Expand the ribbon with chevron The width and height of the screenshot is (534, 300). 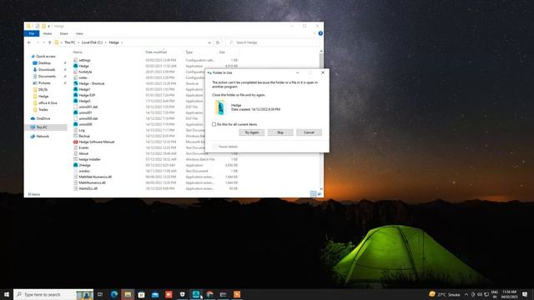[315, 33]
